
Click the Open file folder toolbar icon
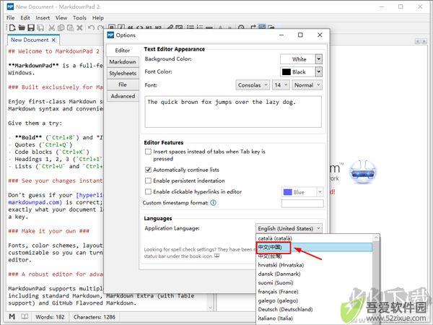click(x=22, y=27)
